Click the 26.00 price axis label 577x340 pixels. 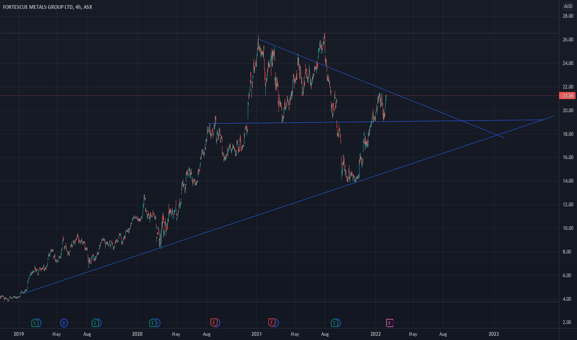click(568, 40)
